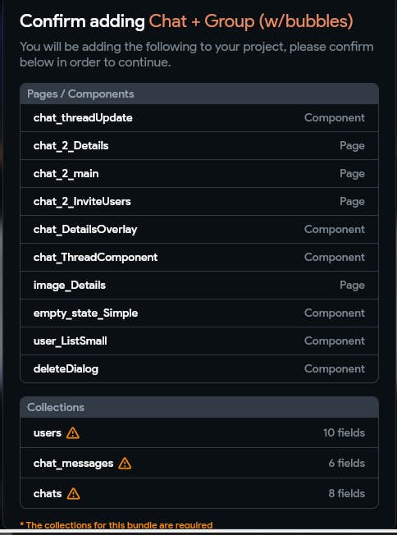Screen dimensions: 397x535
Task: Click the warning icon next to users
Action: [73, 433]
